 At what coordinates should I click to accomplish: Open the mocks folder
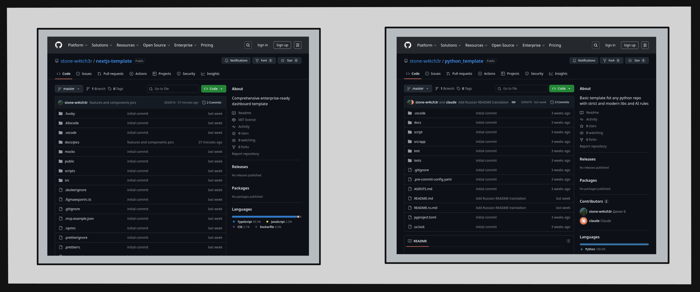click(x=70, y=152)
